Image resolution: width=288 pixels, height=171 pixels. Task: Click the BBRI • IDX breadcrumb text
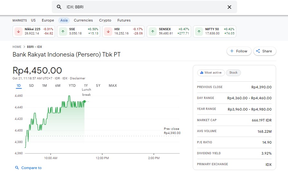(34, 47)
